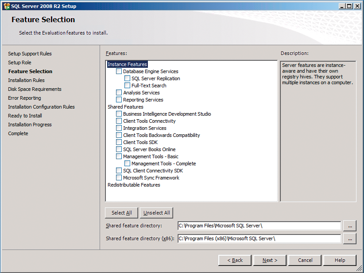Open browse dialog for shared feature directory
Screen dimensions: 364x273
350,226
